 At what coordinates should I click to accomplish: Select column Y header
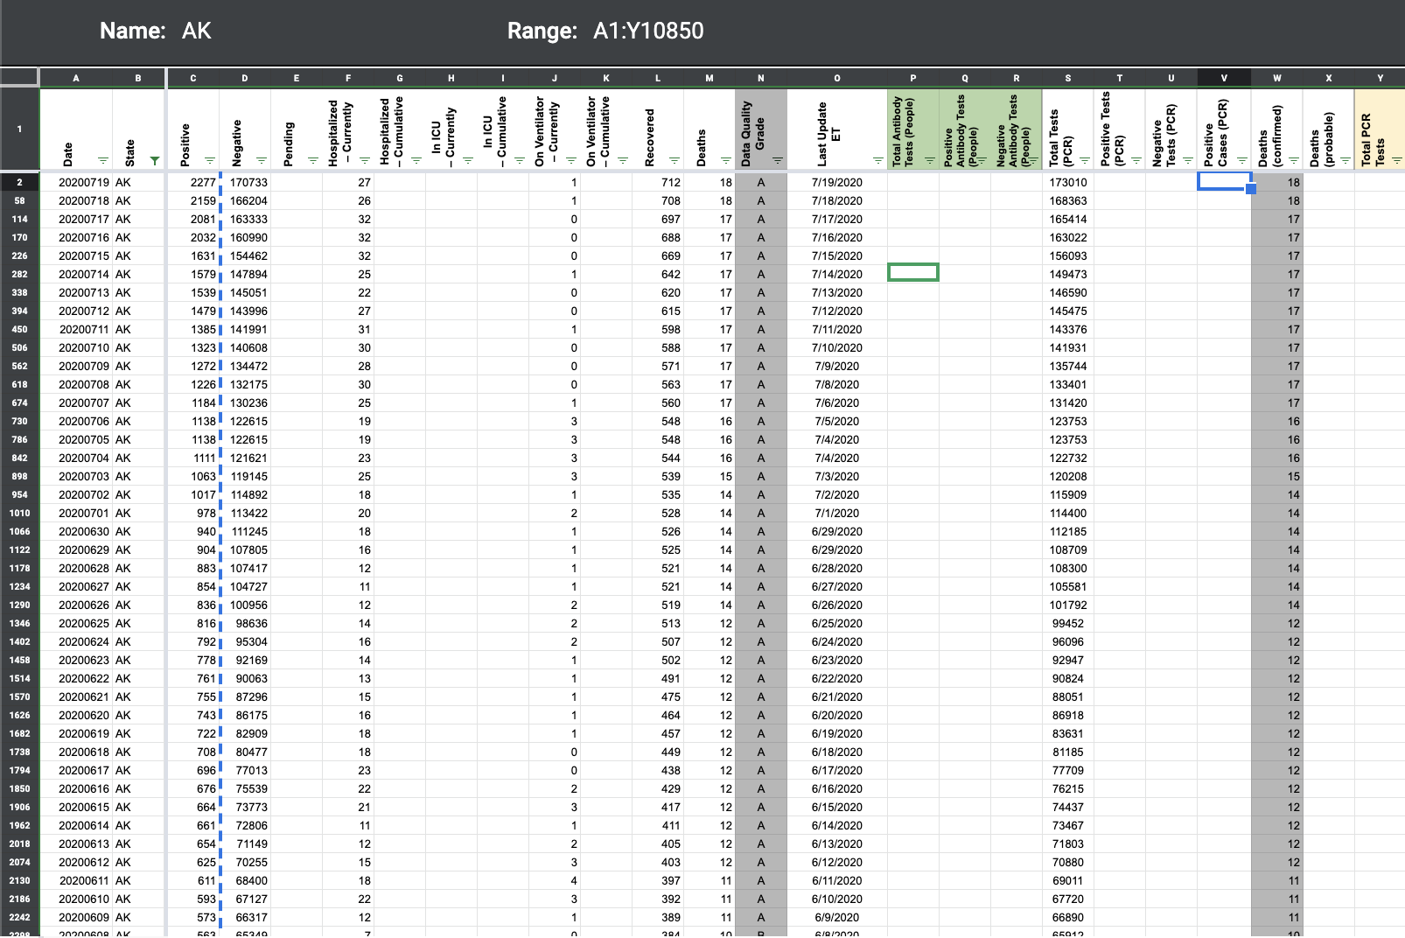[1381, 78]
